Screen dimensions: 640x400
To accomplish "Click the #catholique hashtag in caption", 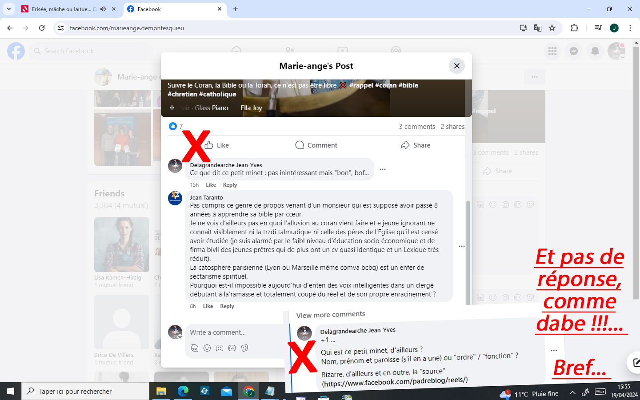I will pyautogui.click(x=218, y=94).
